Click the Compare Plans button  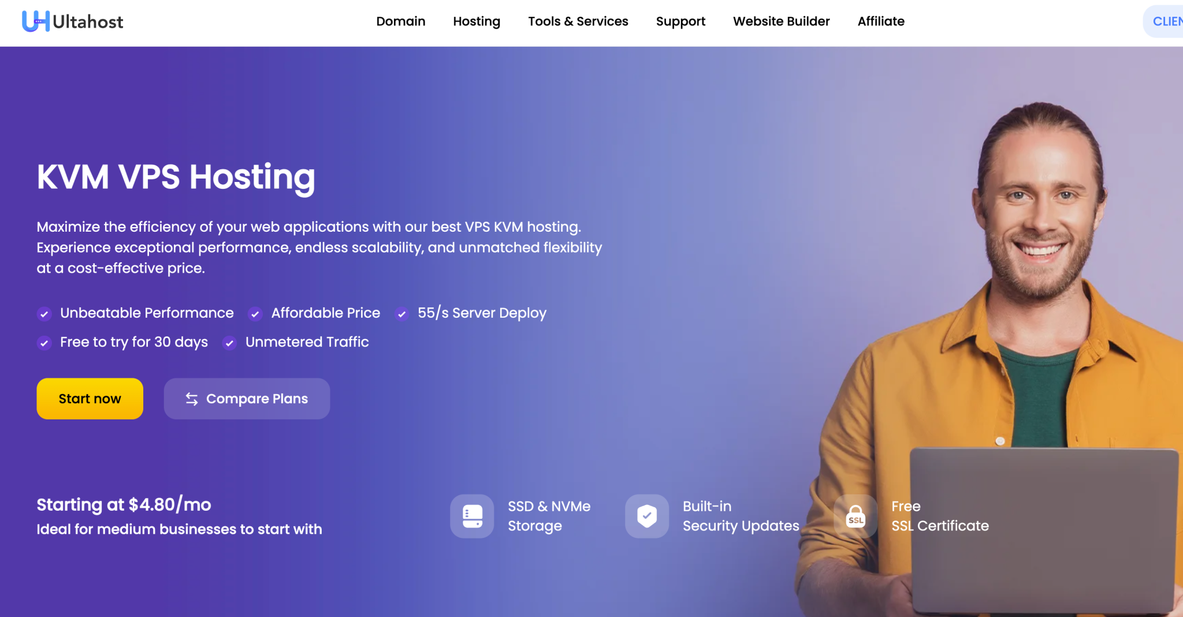point(246,399)
